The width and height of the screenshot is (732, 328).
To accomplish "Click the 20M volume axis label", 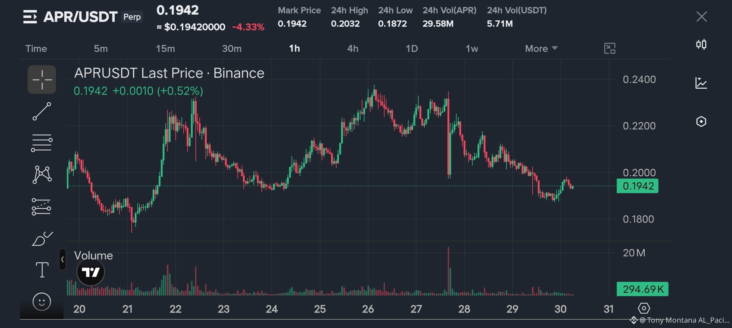I will [x=634, y=253].
